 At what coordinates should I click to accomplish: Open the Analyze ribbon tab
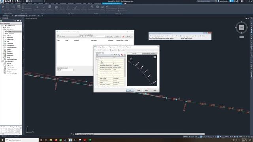point(30,4)
